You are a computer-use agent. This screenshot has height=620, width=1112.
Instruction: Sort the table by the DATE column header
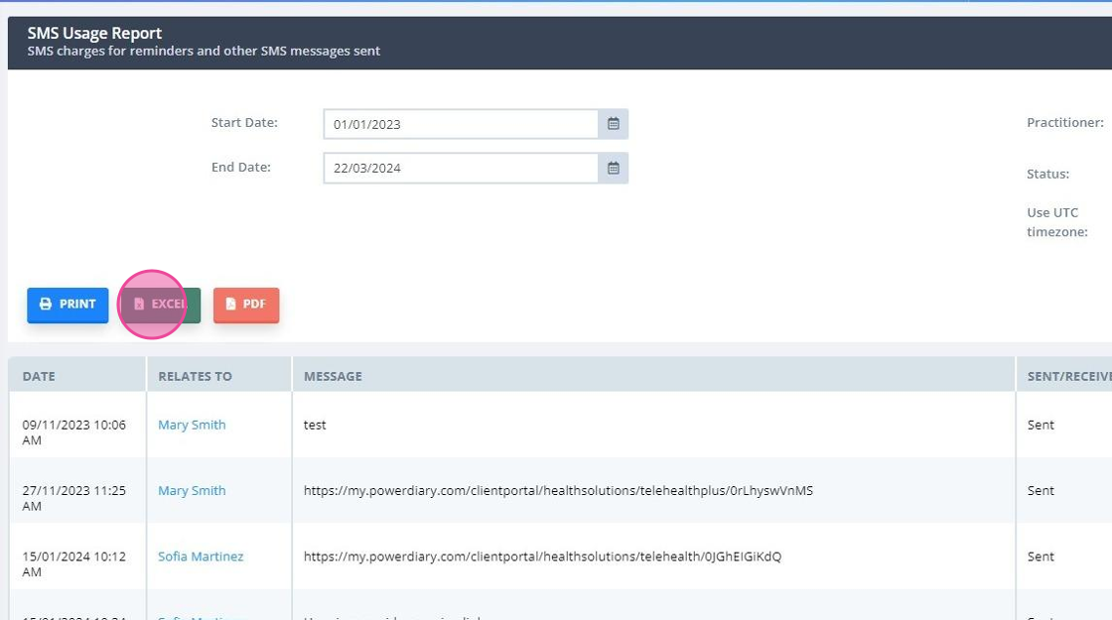(39, 375)
